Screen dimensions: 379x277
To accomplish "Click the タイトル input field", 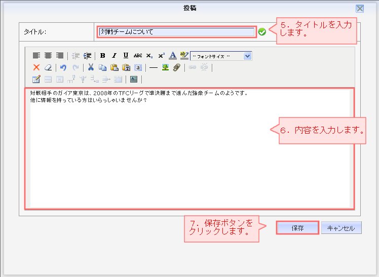I will 177,31.
